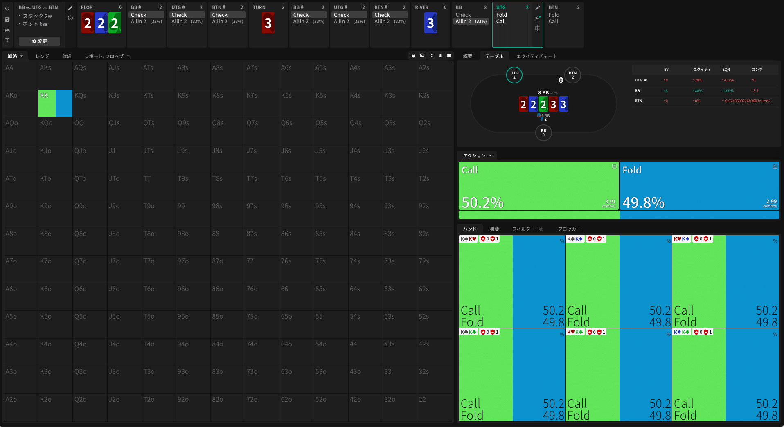Expand the アクション dropdown

pos(477,156)
